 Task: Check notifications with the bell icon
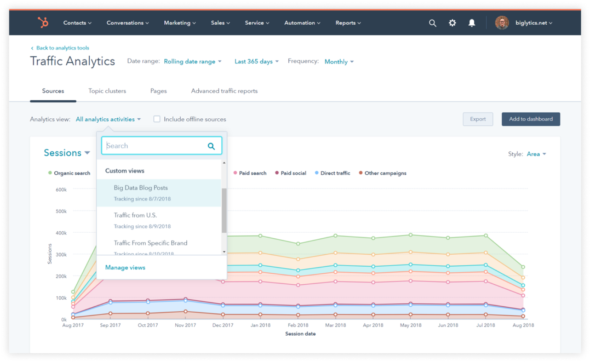click(x=472, y=23)
